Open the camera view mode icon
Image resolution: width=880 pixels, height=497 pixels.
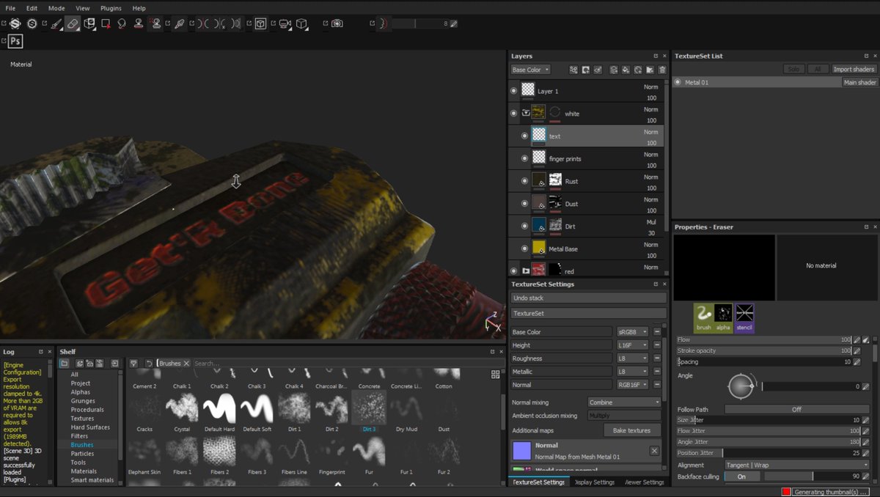(285, 23)
